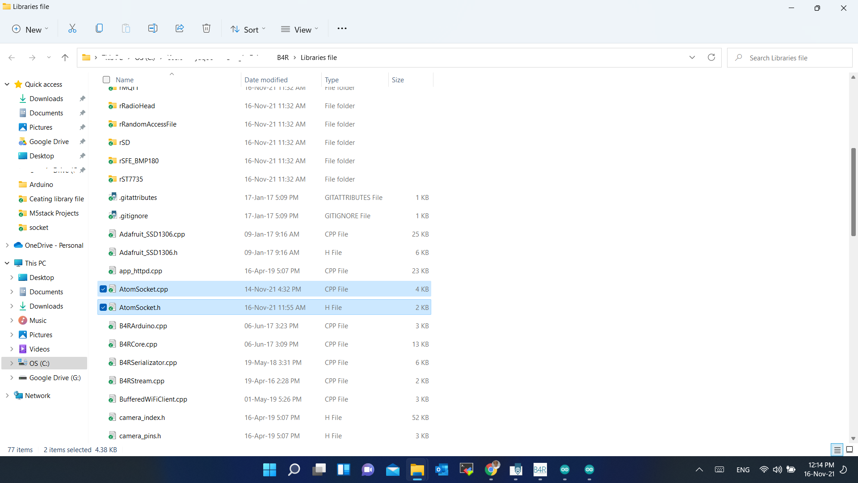
Task: Click the Copy icon in toolbar
Action: (99, 29)
